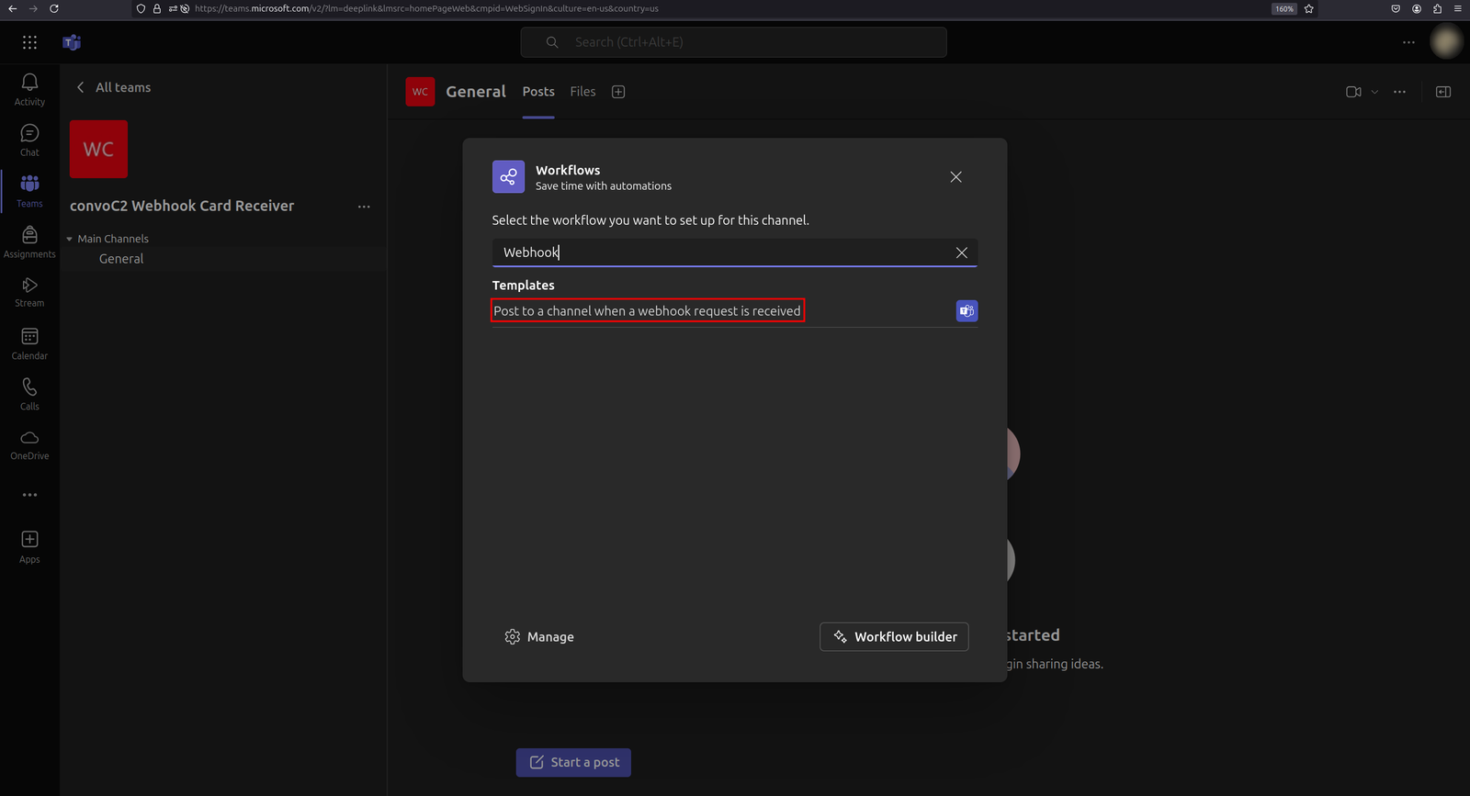Reload the page in browser
Image resolution: width=1470 pixels, height=796 pixels.
54,8
